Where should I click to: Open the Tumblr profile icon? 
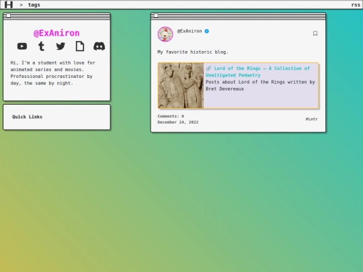[41, 46]
